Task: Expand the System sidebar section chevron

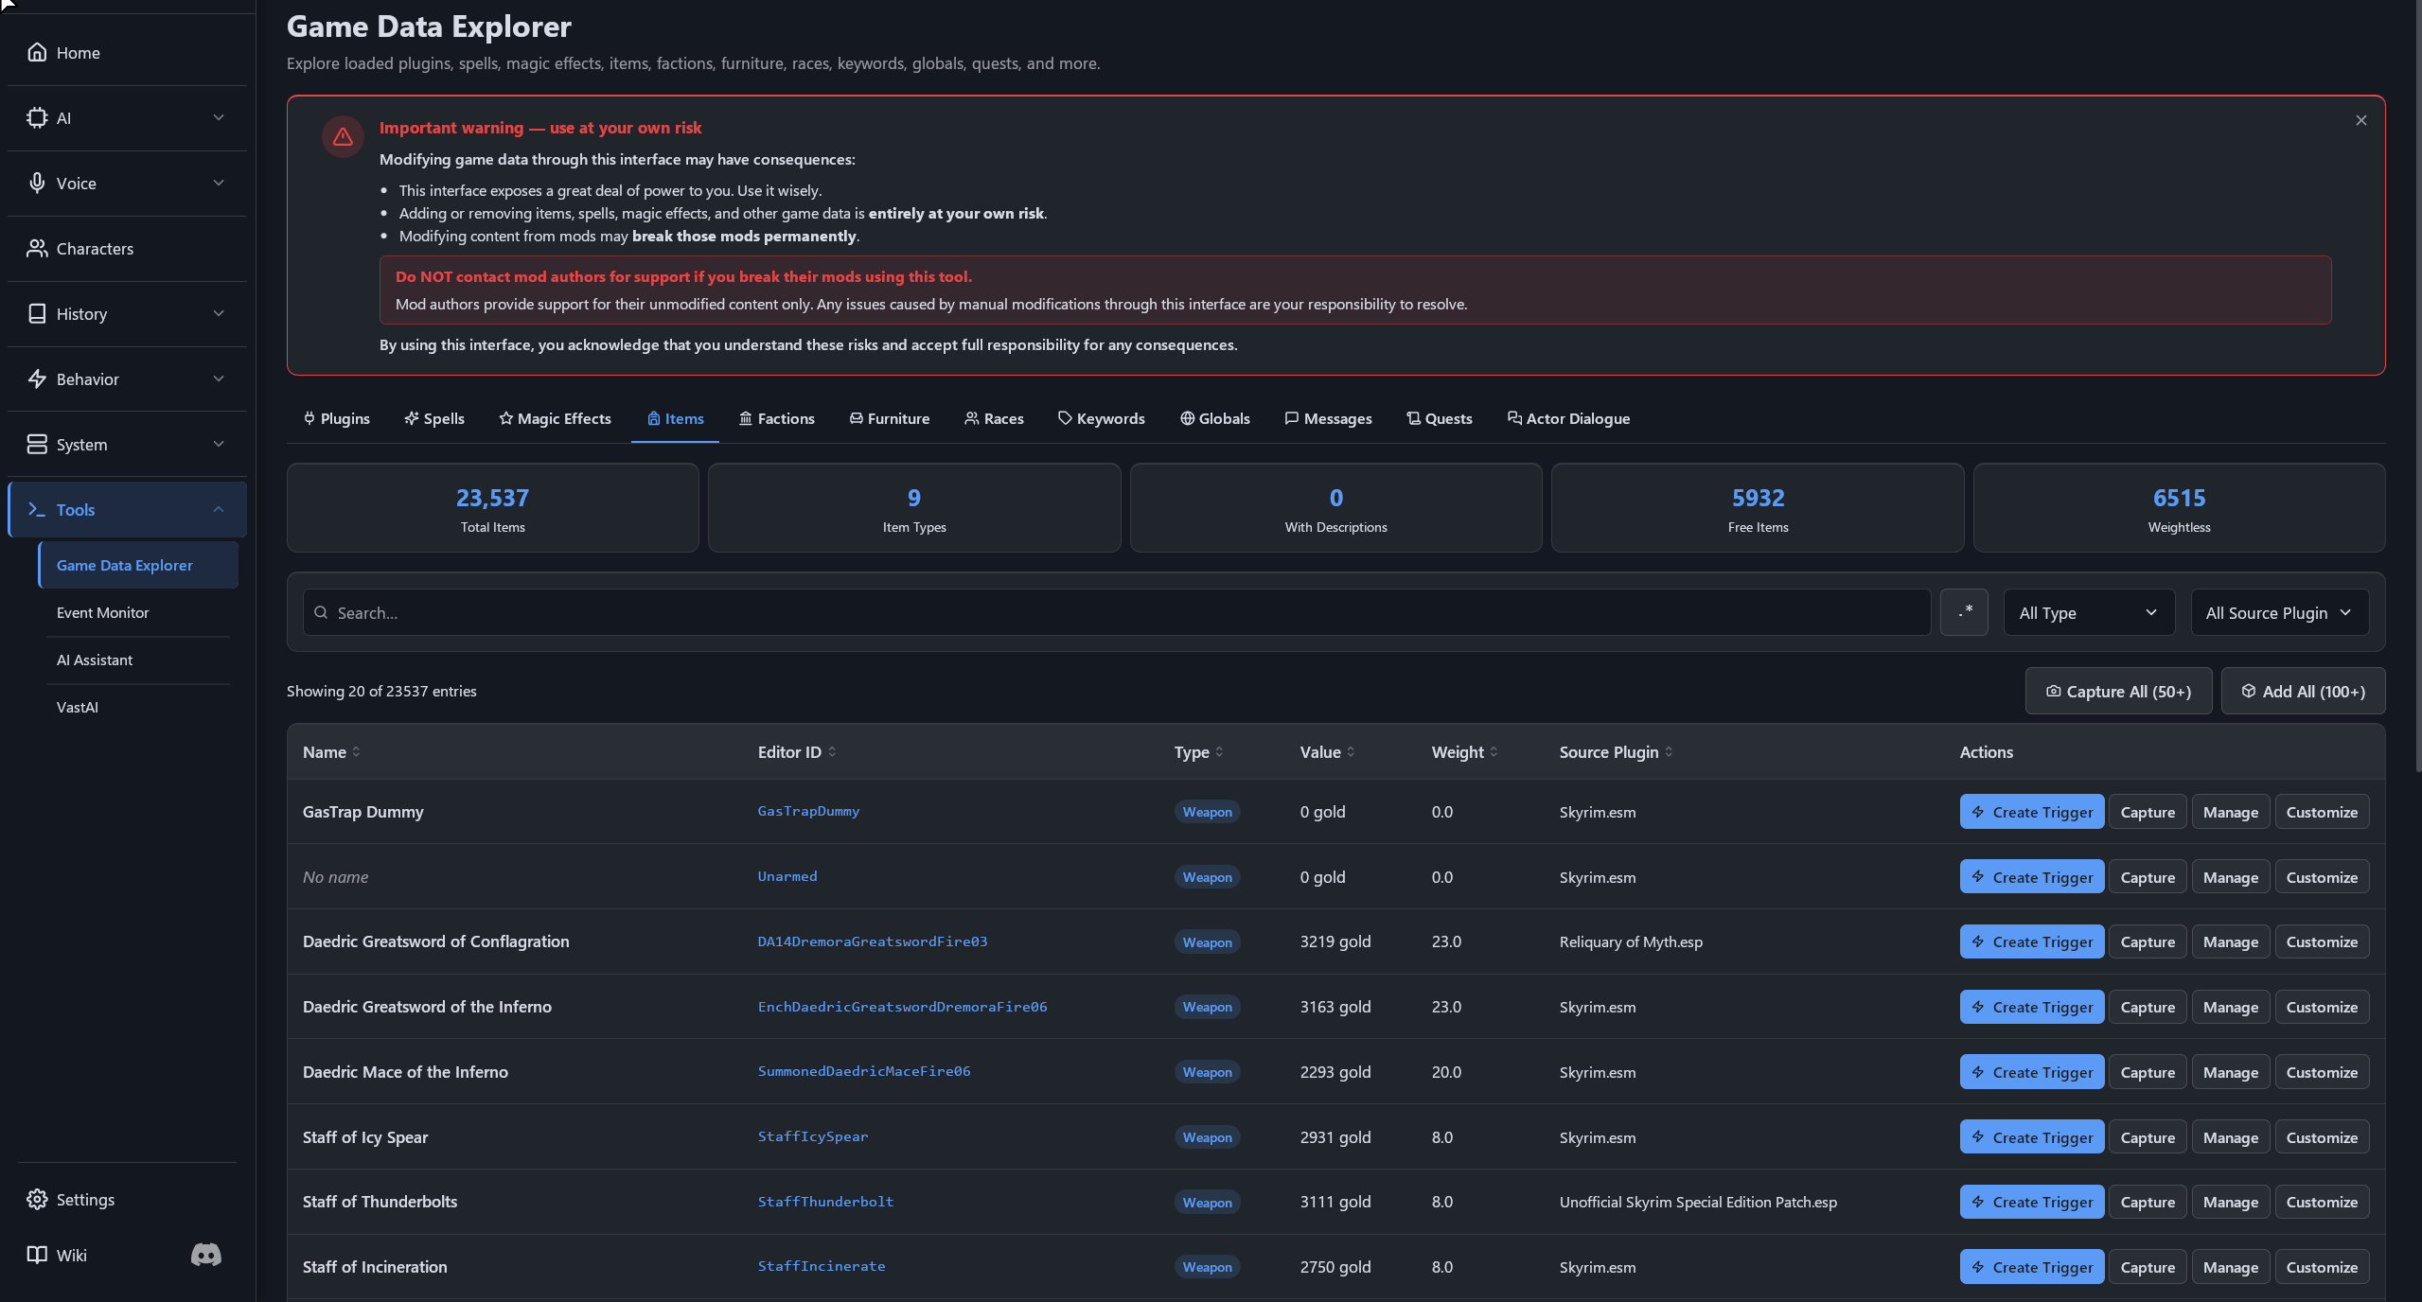Action: 219,444
